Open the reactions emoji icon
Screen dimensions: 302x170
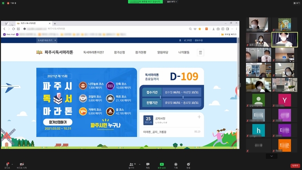click(188, 164)
